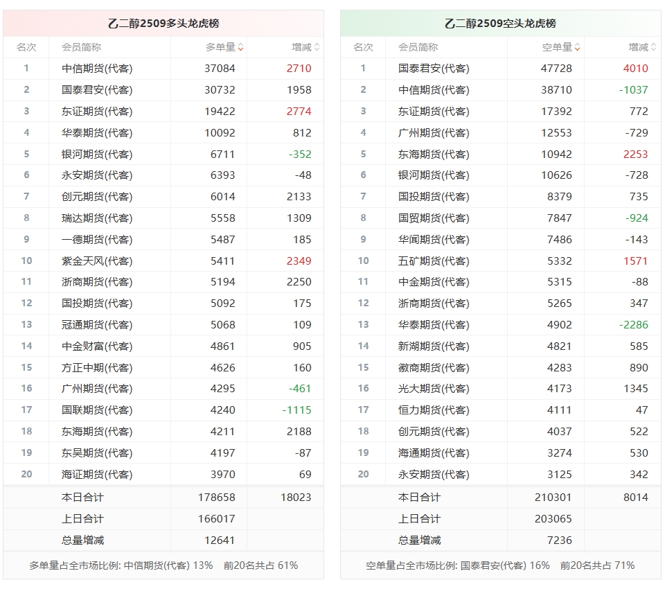Select 华泰期货(代客) in long table rank 4

coord(97,133)
